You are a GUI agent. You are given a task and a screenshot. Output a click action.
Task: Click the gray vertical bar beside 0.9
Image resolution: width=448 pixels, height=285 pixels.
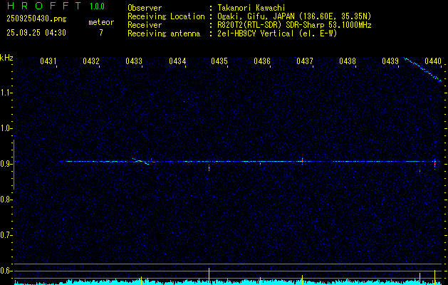[x=14, y=165]
